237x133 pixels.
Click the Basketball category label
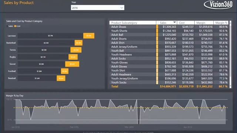point(11,43)
